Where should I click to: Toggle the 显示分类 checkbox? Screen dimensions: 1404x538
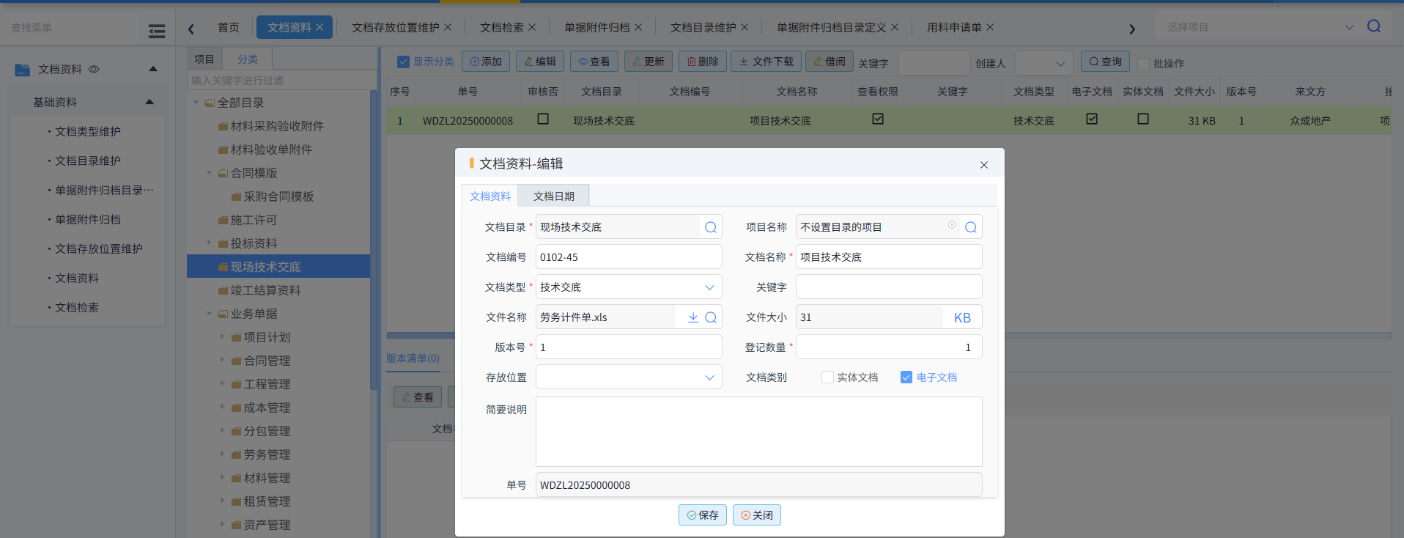pyautogui.click(x=403, y=62)
